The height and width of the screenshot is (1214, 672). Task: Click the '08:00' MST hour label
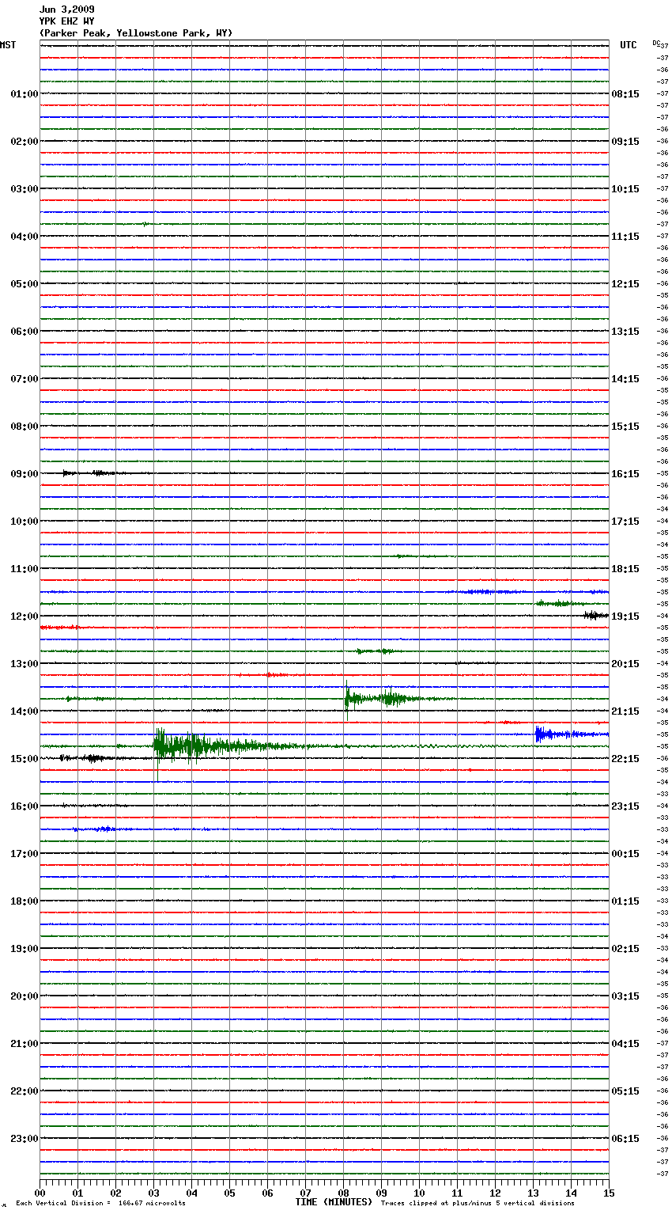click(25, 427)
